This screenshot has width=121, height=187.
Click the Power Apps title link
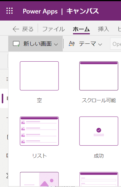(x=40, y=11)
